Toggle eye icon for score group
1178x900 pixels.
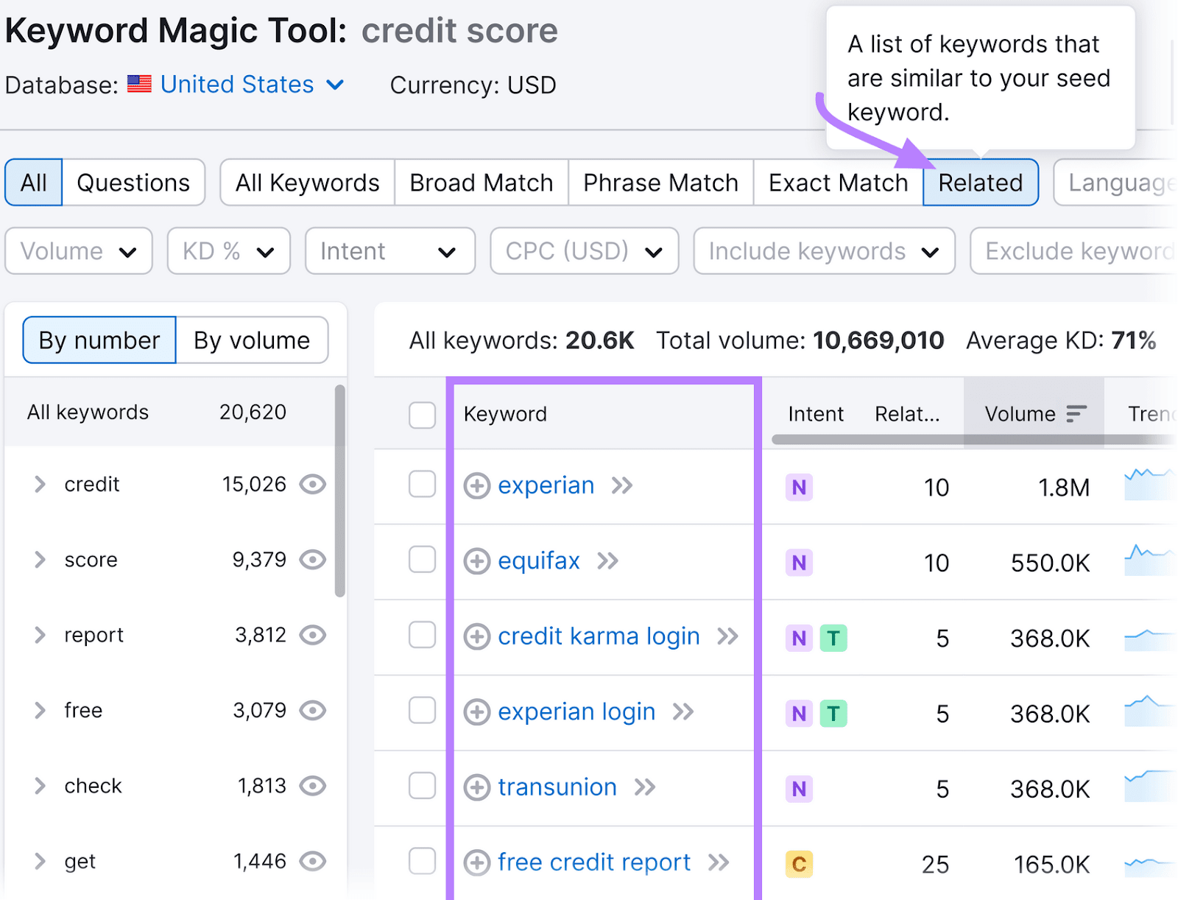point(313,560)
